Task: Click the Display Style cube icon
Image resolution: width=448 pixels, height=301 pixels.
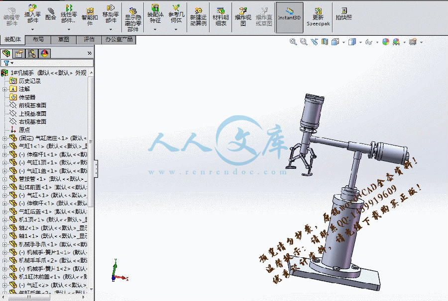Action: coord(352,42)
